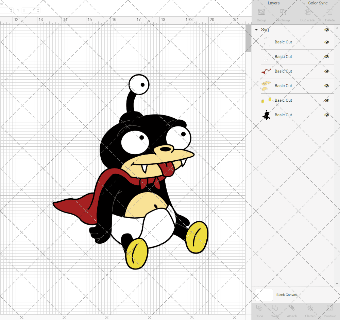Viewport: 340px width, 320px height.
Task: Click the Blank Canvas label
Action: point(286,295)
